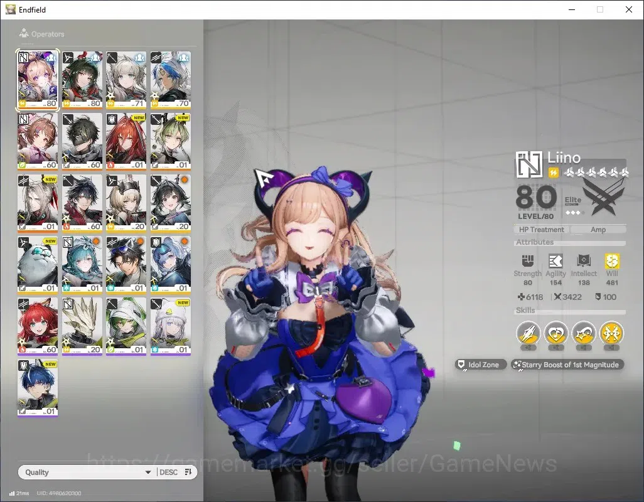Image resolution: width=644 pixels, height=502 pixels.
Task: Open the shooting star skill icon
Action: pos(584,333)
